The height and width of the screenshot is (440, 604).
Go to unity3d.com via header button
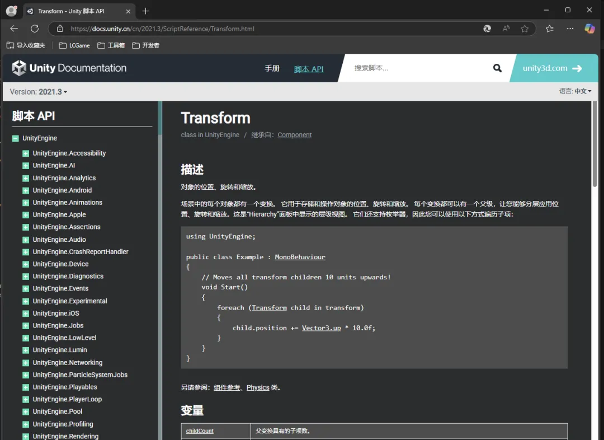click(x=553, y=68)
